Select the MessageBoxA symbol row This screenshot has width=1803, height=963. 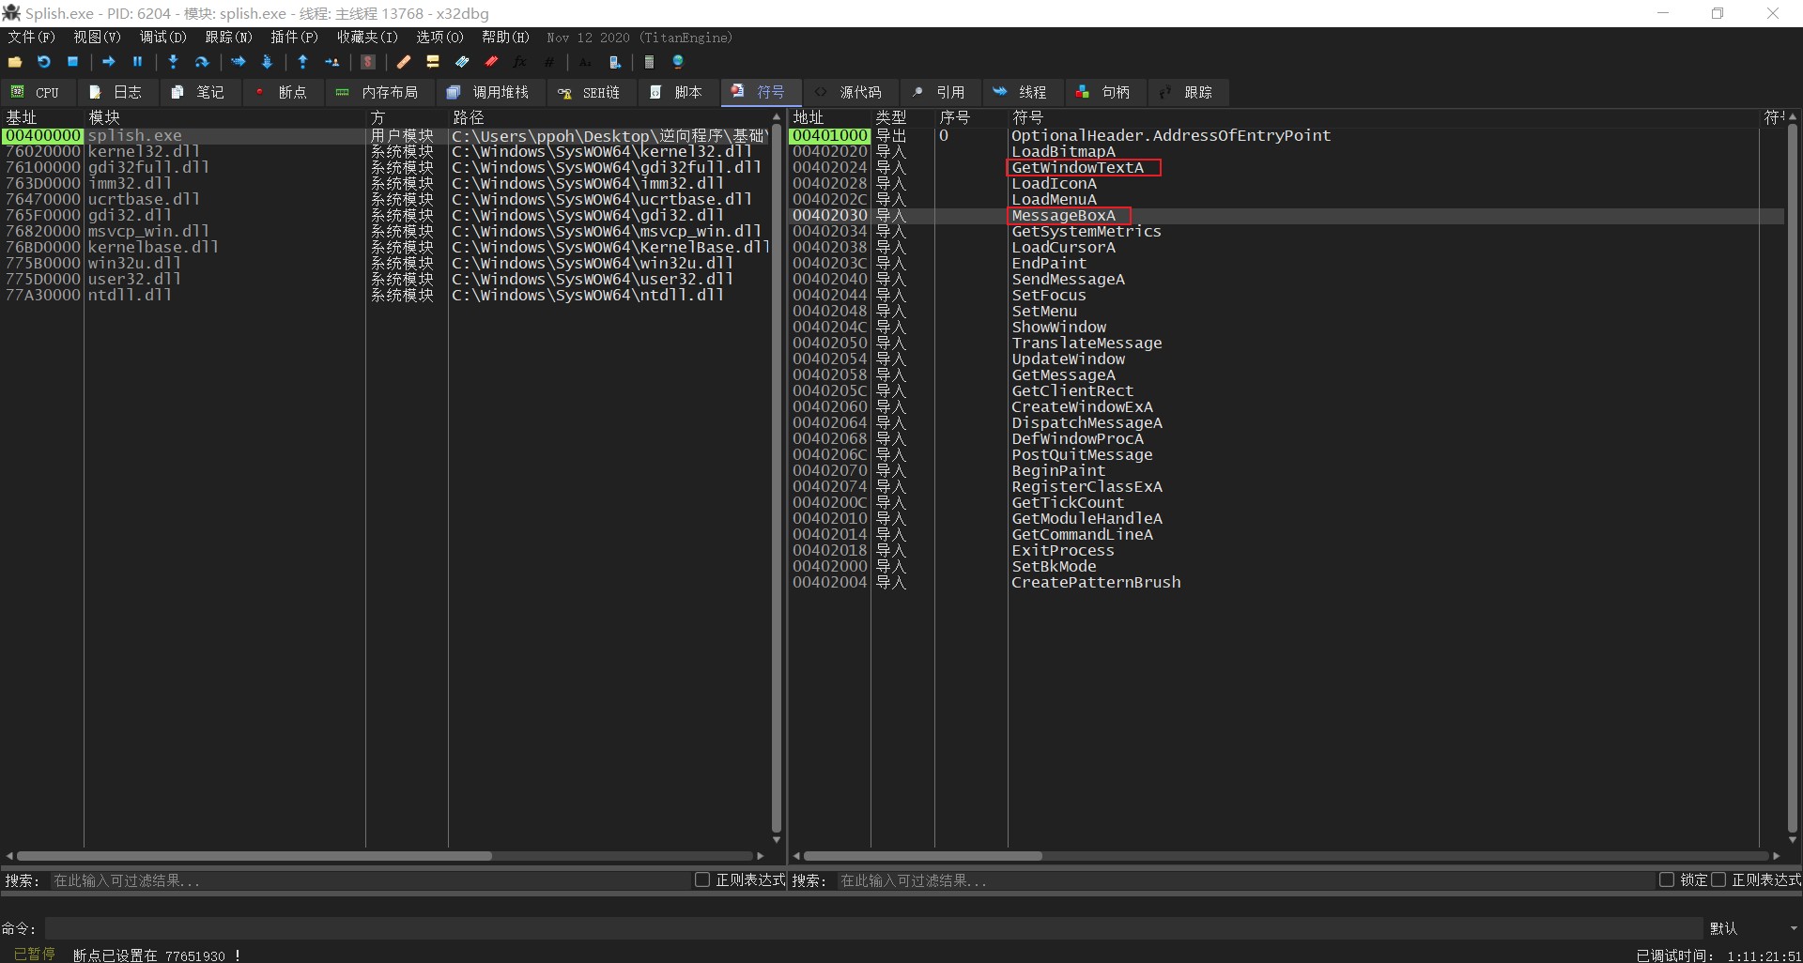click(x=1063, y=216)
